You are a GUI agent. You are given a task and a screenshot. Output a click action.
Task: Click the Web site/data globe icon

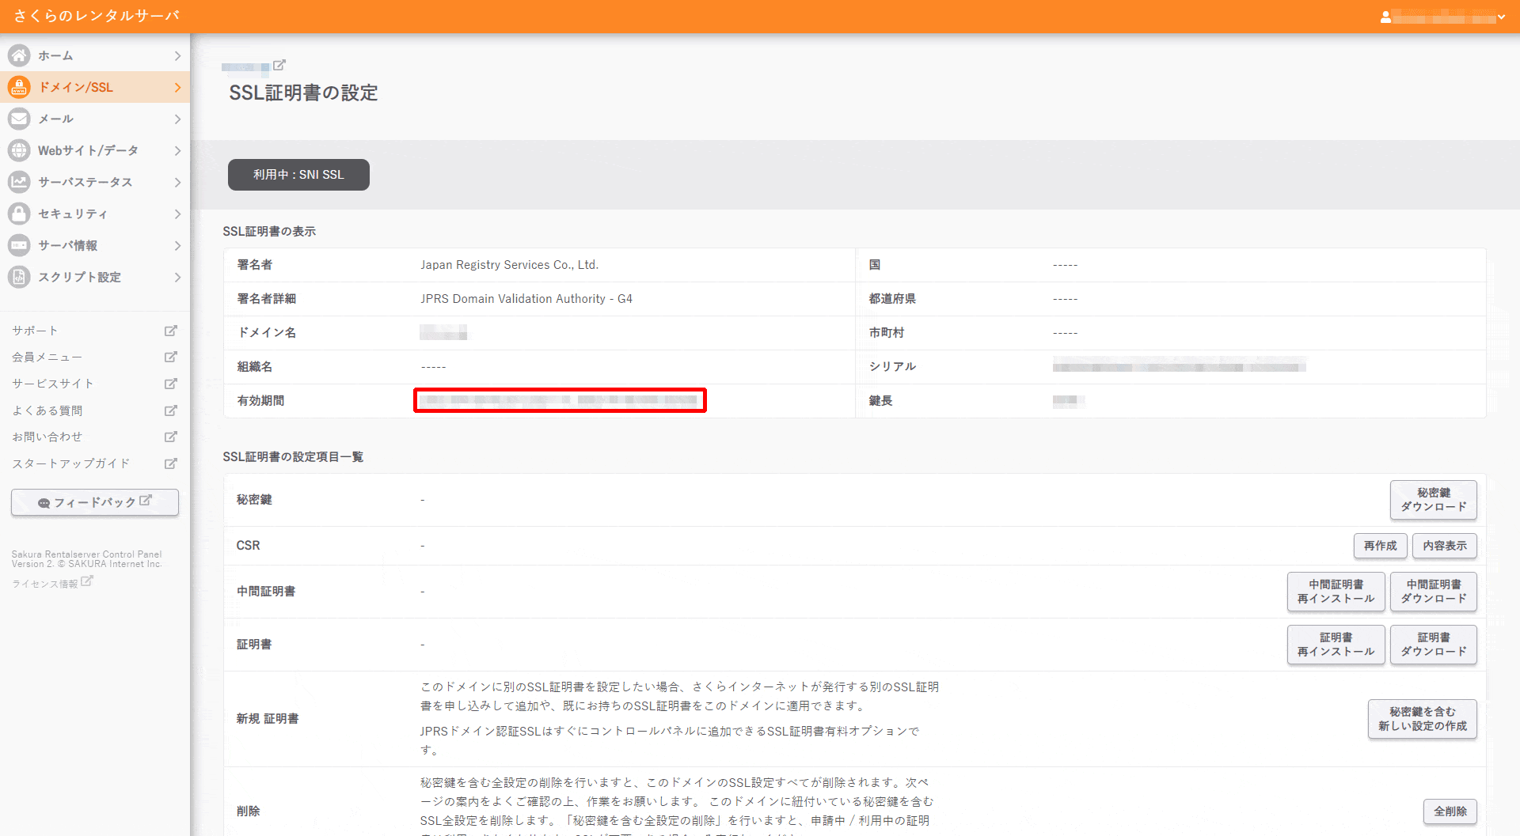tap(19, 150)
